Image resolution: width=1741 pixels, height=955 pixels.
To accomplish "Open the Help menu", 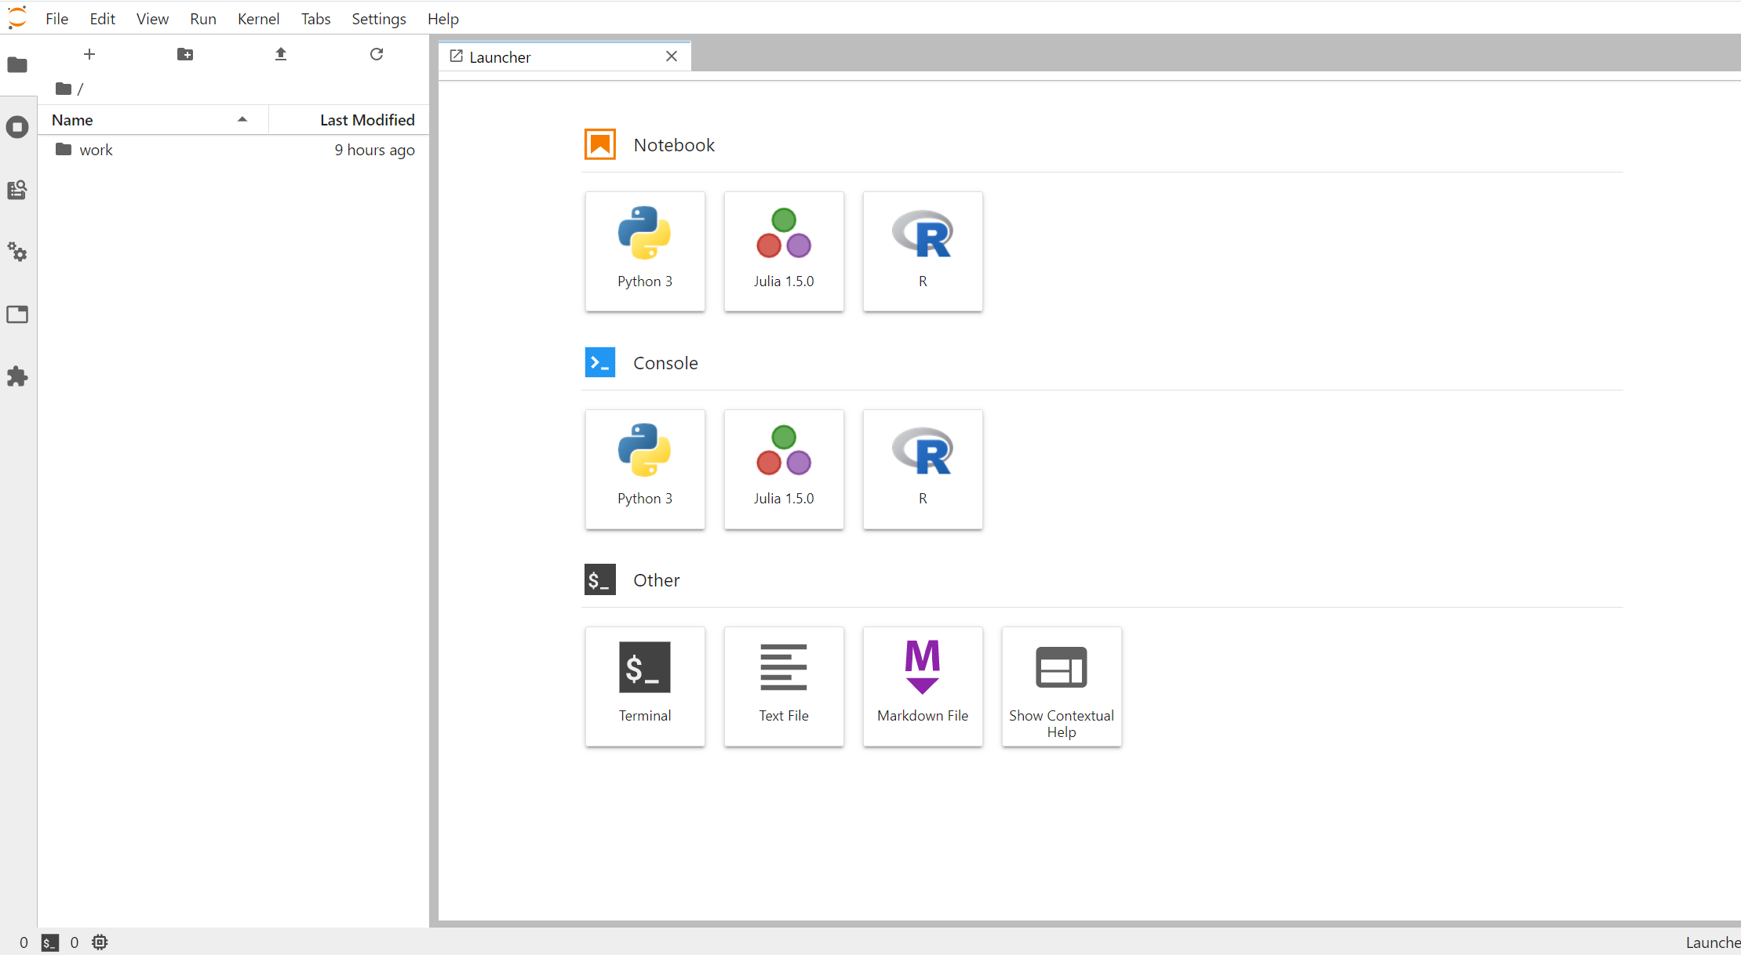I will coord(443,19).
